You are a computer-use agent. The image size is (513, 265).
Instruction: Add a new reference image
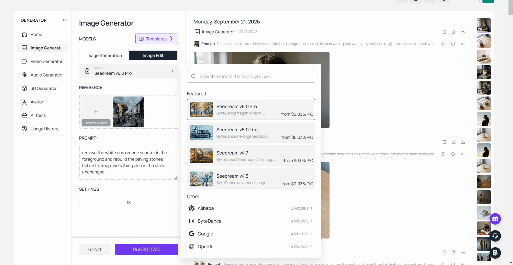pyautogui.click(x=96, y=112)
